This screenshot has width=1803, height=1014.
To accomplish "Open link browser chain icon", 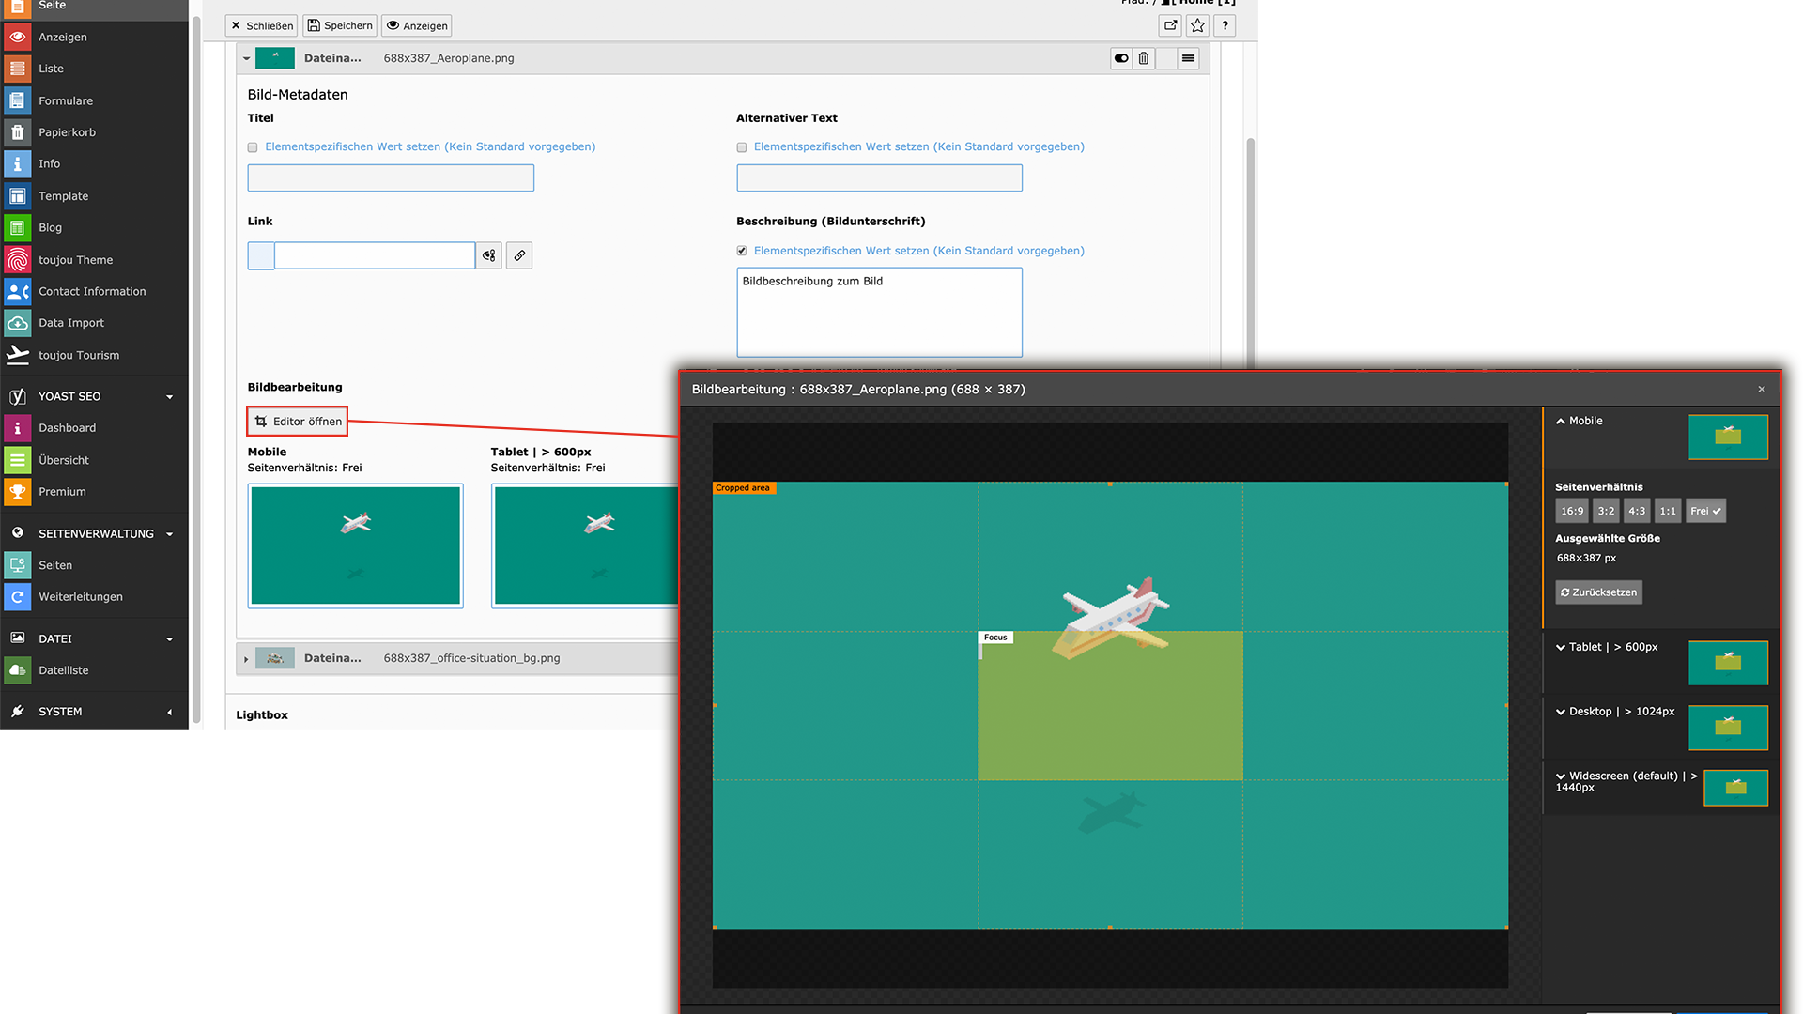I will pyautogui.click(x=519, y=255).
